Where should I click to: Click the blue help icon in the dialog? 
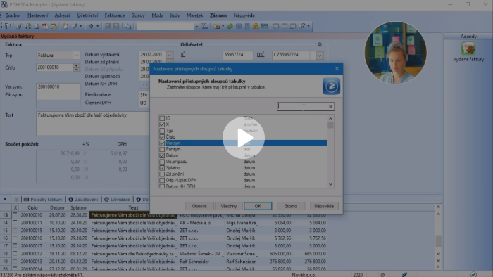pos(331,86)
